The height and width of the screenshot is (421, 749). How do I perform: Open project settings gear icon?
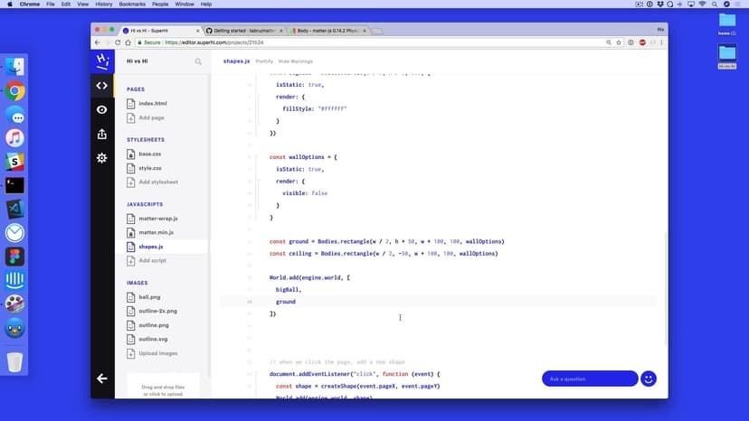(x=101, y=158)
